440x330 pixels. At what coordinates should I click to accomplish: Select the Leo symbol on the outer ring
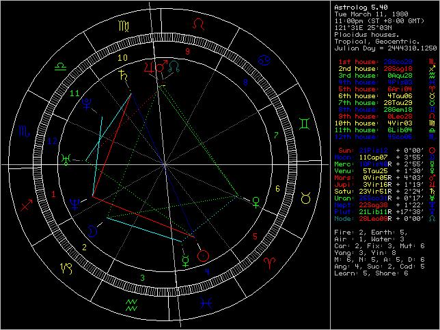point(199,25)
